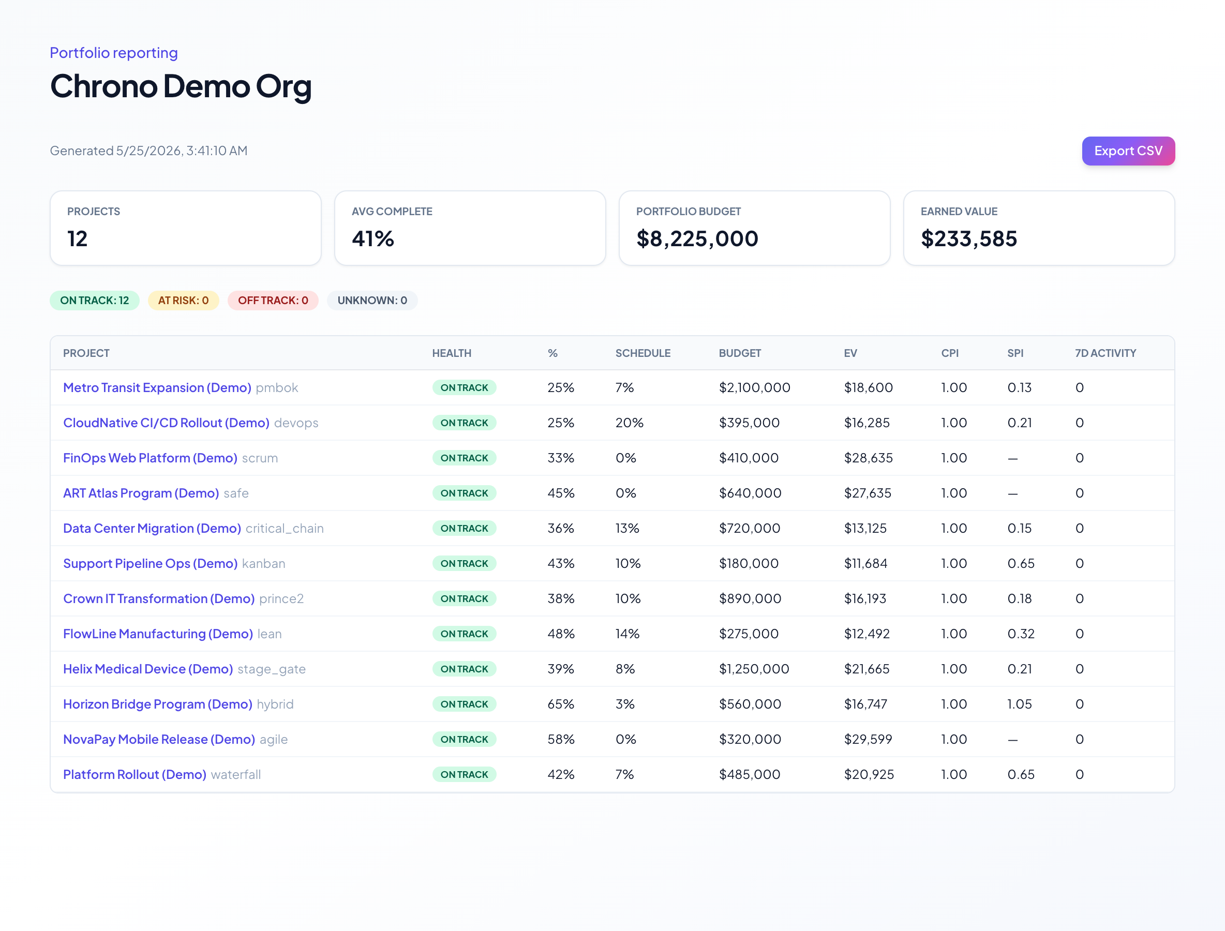Viewport: 1225px width, 931px height.
Task: Click the 7D ACTIVITY column header
Action: tap(1106, 353)
